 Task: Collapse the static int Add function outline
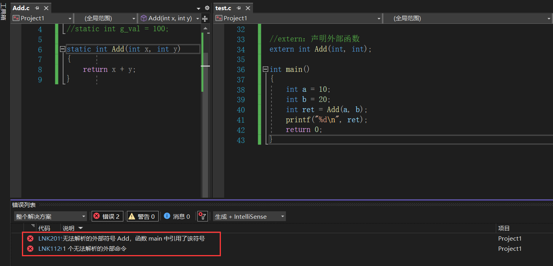[62, 49]
